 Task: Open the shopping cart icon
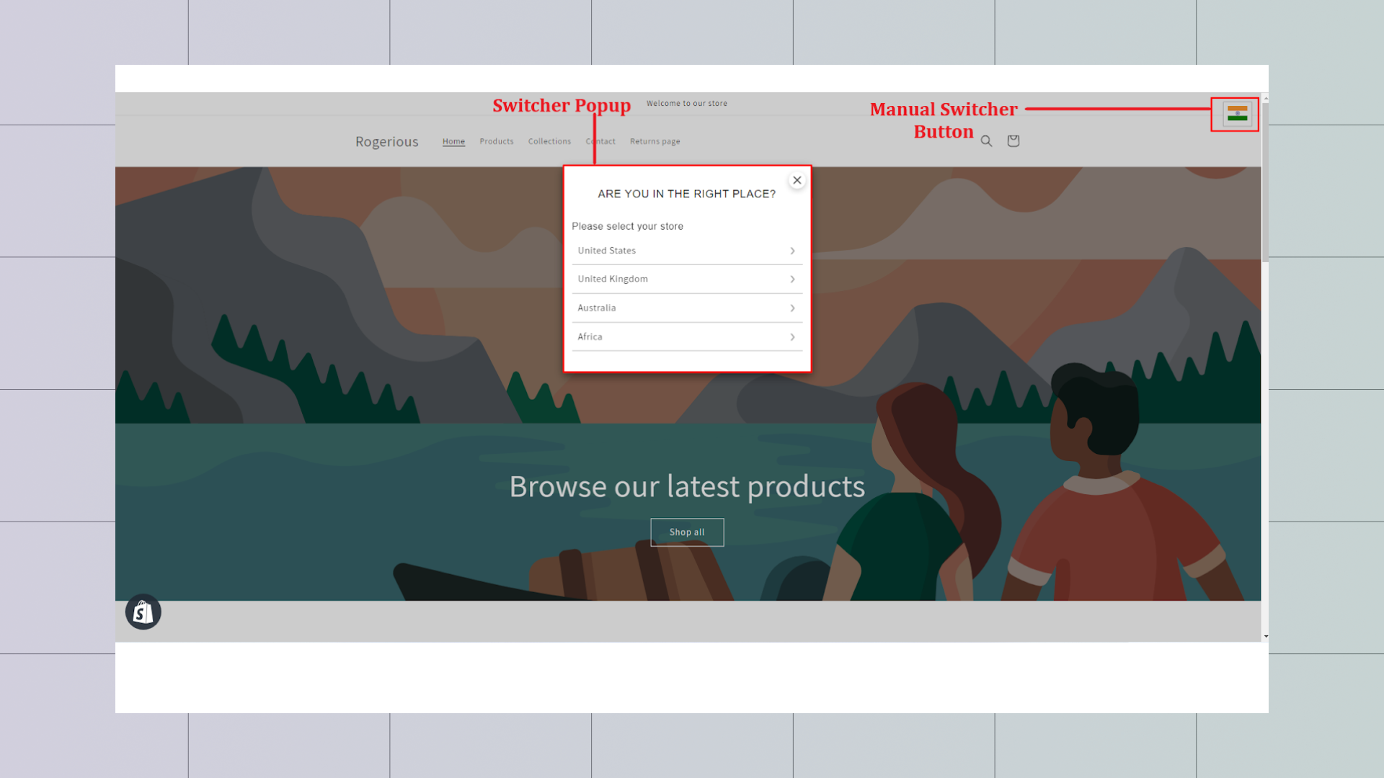(x=1013, y=141)
